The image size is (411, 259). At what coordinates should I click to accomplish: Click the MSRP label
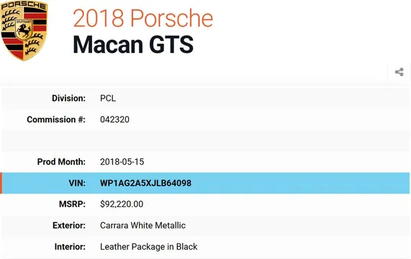[x=73, y=204]
